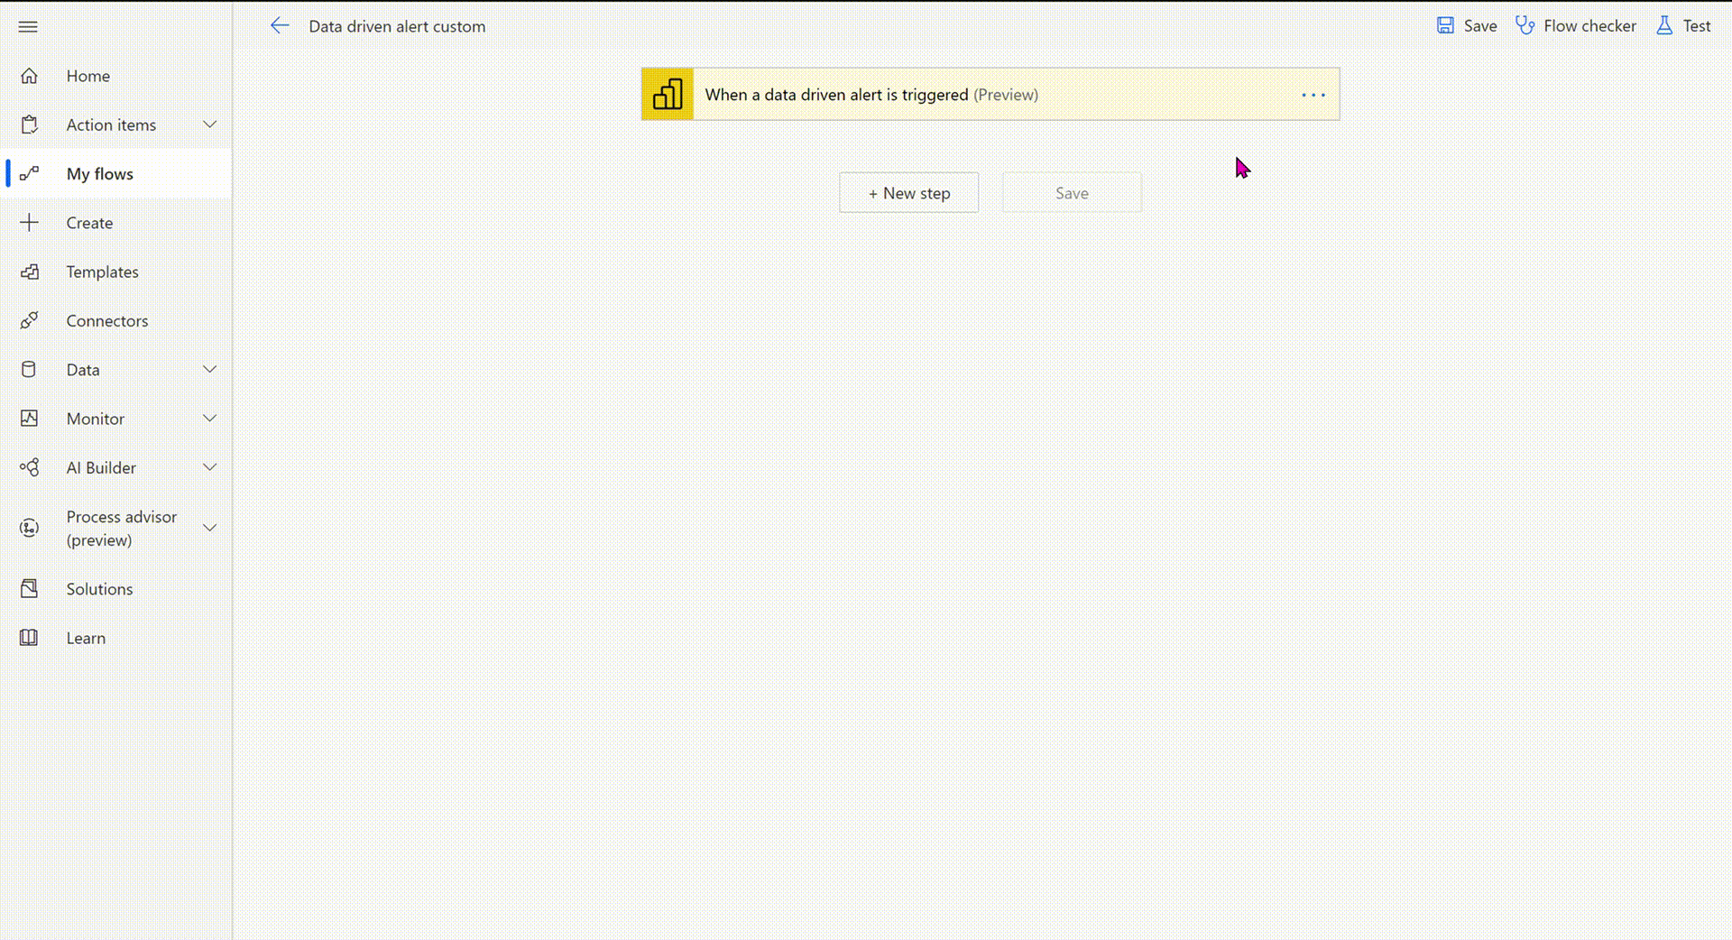Open the Connectors page
Image resolution: width=1732 pixels, height=940 pixels.
(x=107, y=320)
